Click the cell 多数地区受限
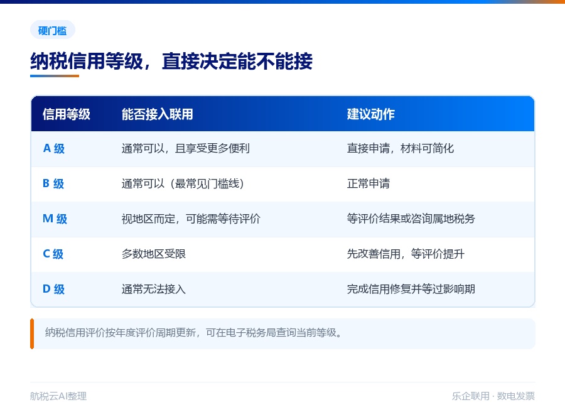Image resolution: width=565 pixels, height=417 pixels. point(154,254)
